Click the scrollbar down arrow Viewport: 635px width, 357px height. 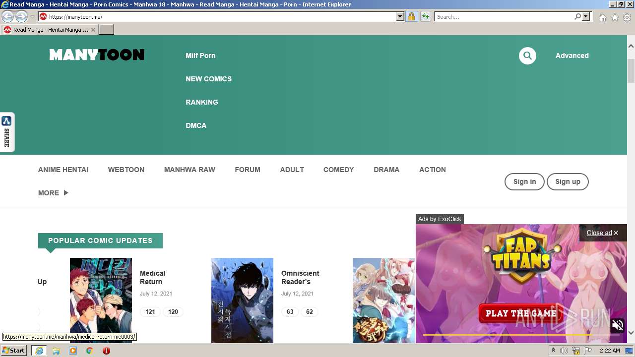pos(631,333)
